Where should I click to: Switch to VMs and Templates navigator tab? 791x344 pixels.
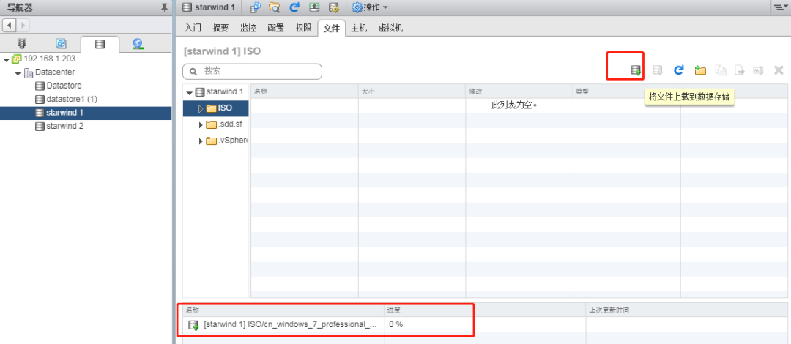pyautogui.click(x=61, y=44)
